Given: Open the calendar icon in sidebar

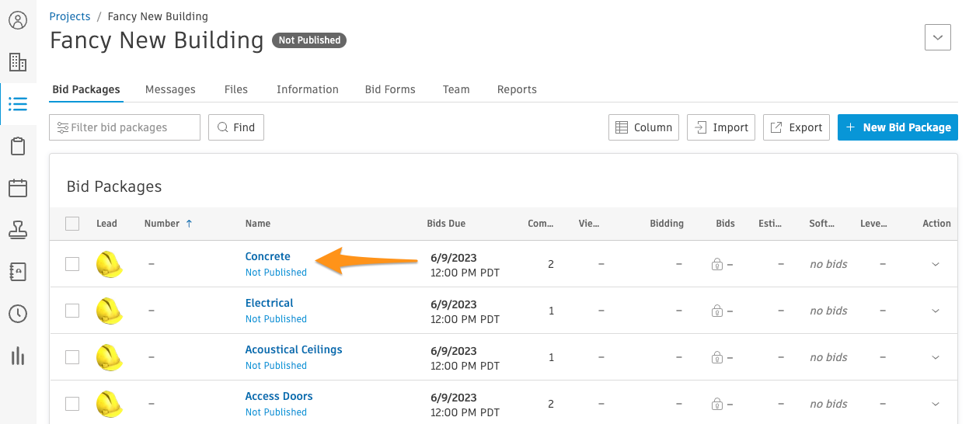Looking at the screenshot, I should pos(18,188).
